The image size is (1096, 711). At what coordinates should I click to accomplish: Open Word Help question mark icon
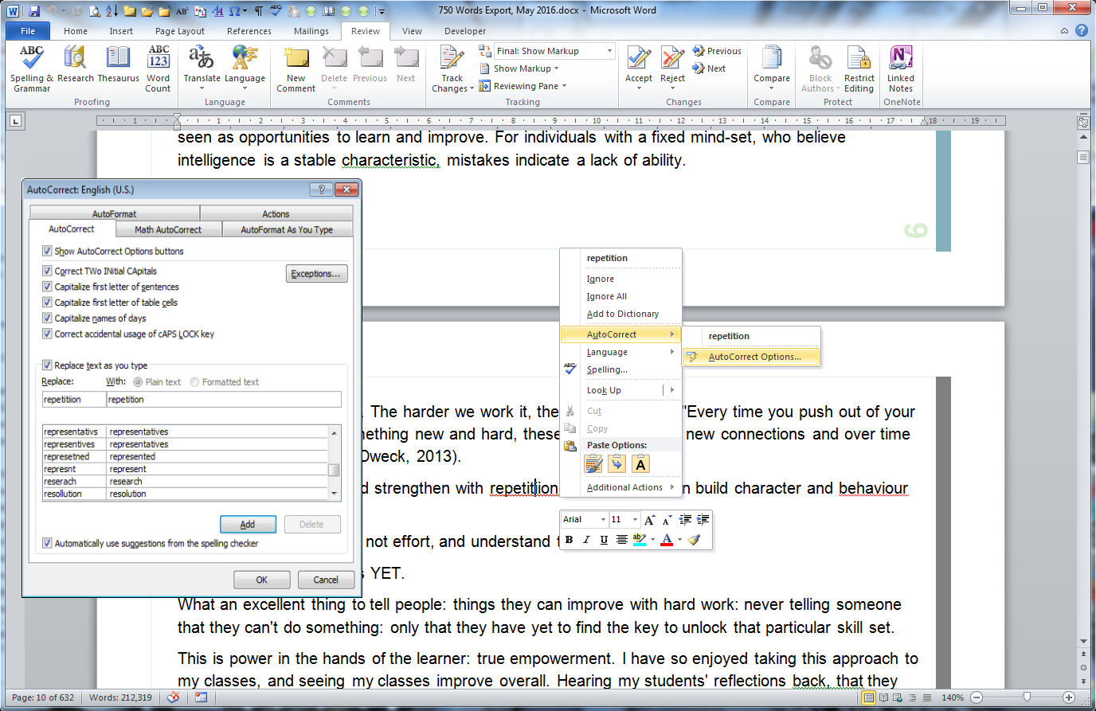coord(1081,31)
